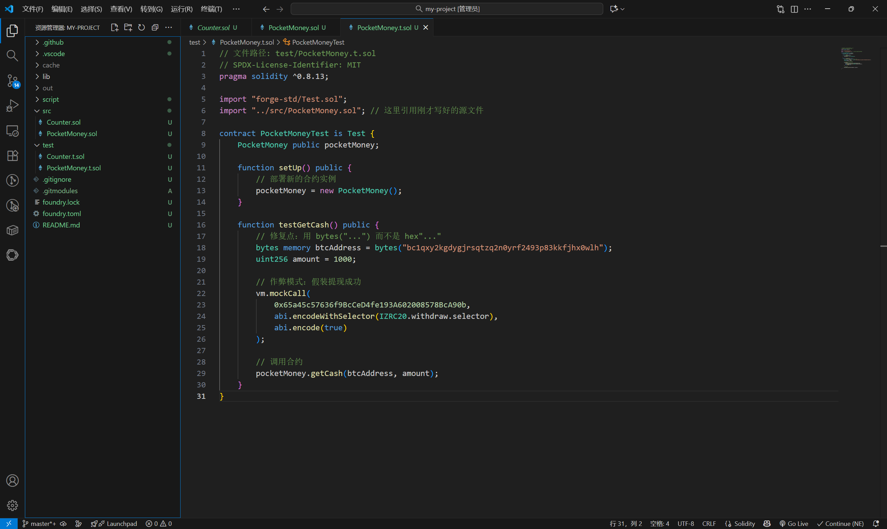This screenshot has width=887, height=529.
Task: Click the publish to cloud icon
Action: tap(63, 523)
